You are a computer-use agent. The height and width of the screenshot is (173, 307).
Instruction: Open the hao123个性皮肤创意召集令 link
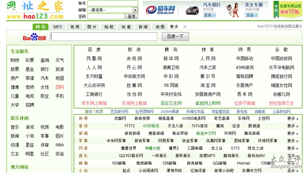(280, 26)
